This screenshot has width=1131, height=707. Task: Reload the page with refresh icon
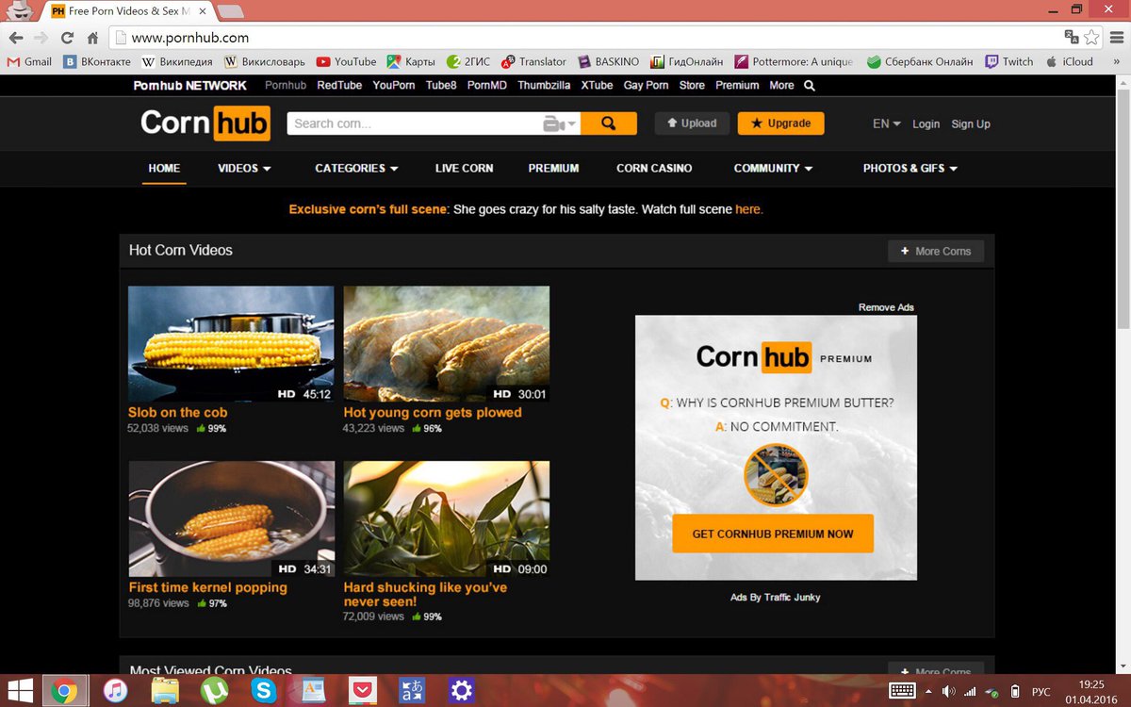67,38
